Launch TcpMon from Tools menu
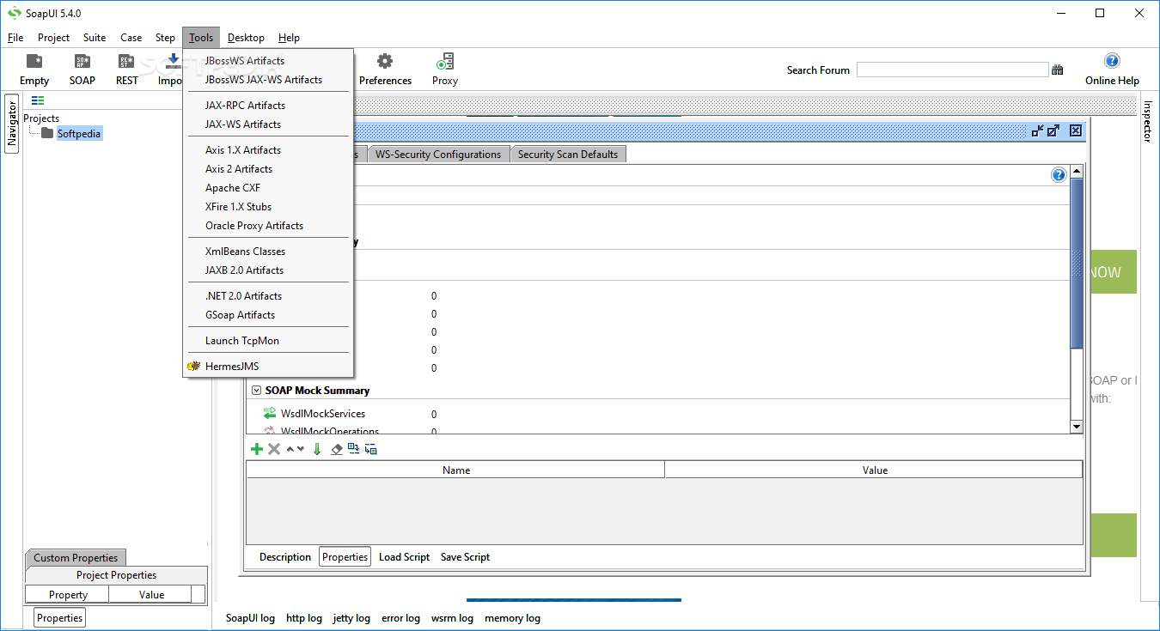 (x=268, y=341)
